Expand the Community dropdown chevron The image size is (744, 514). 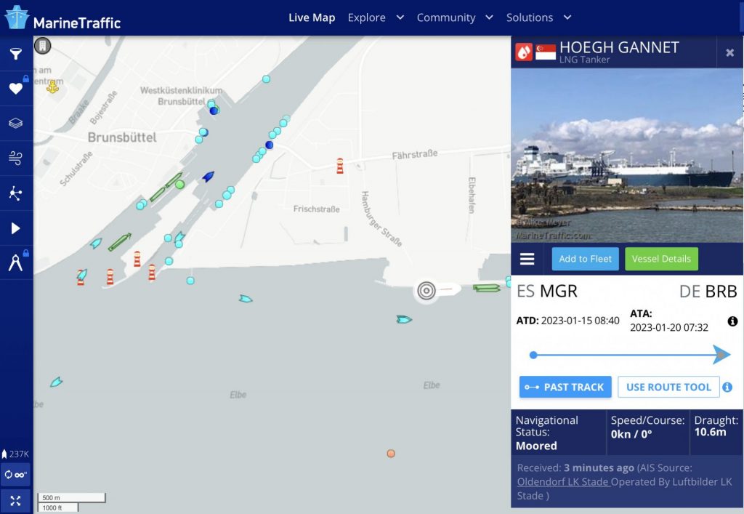pos(489,17)
